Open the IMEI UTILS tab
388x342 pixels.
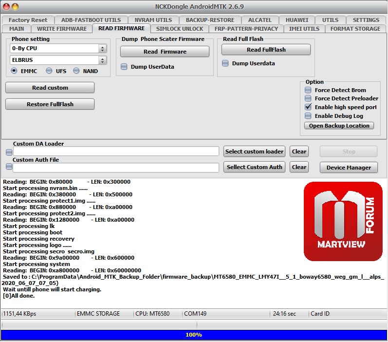pyautogui.click(x=304, y=29)
